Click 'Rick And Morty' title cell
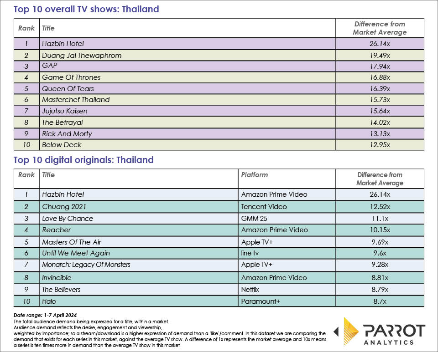 click(188, 133)
